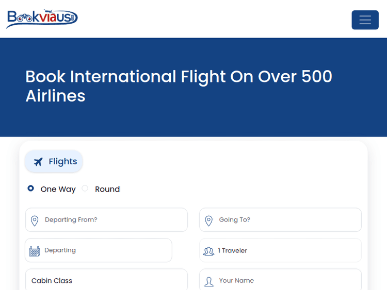Click the Round trip label
387x290 pixels.
pyautogui.click(x=107, y=189)
